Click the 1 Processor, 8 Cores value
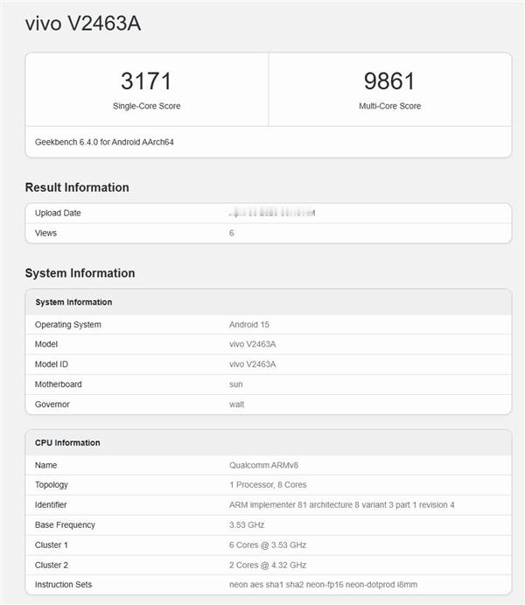 point(268,485)
